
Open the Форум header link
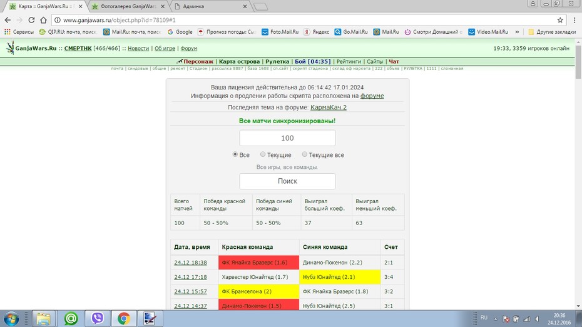[188, 48]
